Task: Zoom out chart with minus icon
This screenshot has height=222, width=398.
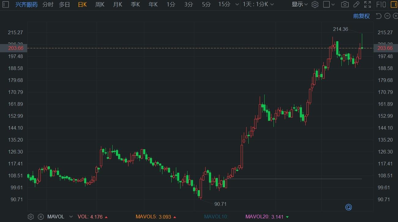Action: pyautogui.click(x=387, y=16)
